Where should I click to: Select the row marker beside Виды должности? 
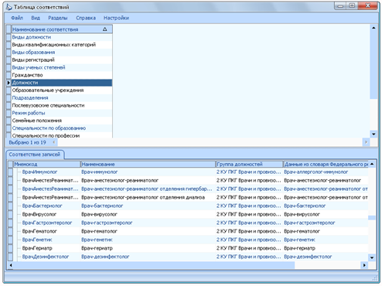[9, 37]
